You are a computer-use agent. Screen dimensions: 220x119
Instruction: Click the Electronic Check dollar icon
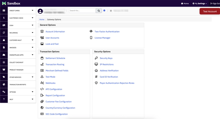point(4,18)
